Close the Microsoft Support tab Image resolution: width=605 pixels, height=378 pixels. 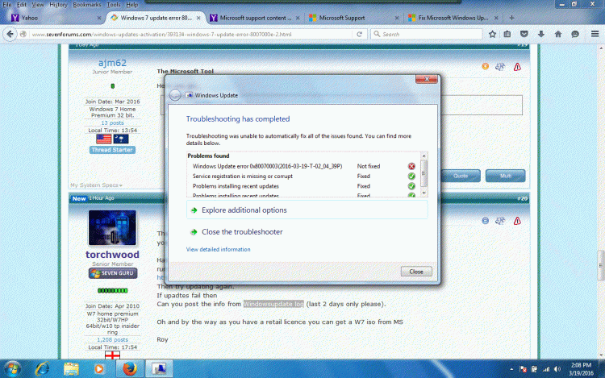coord(397,18)
